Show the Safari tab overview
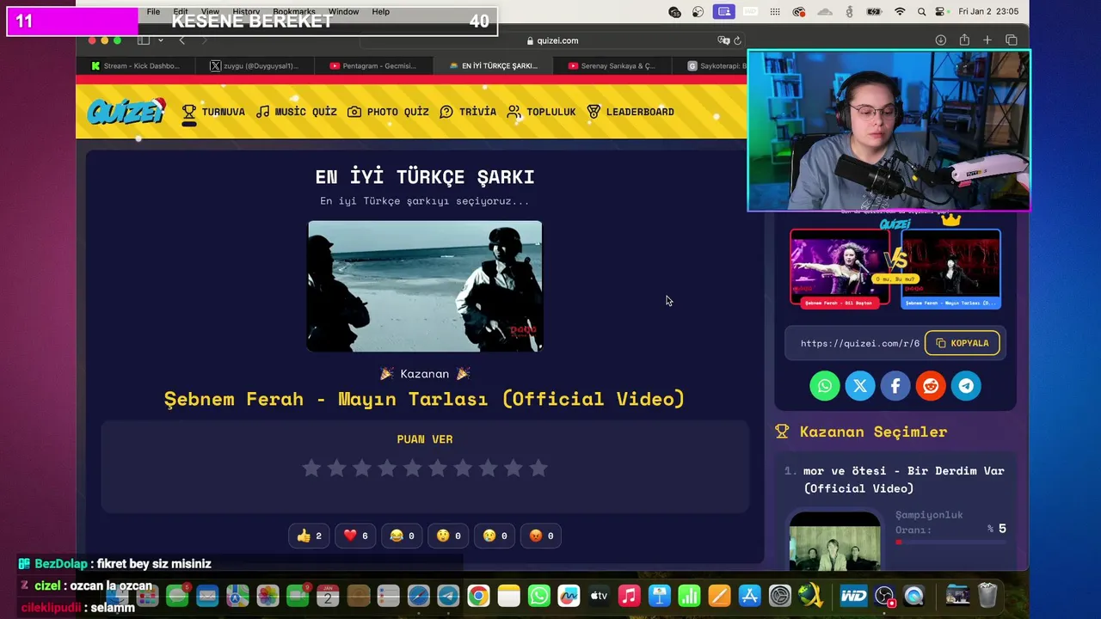The image size is (1101, 619). point(1012,40)
